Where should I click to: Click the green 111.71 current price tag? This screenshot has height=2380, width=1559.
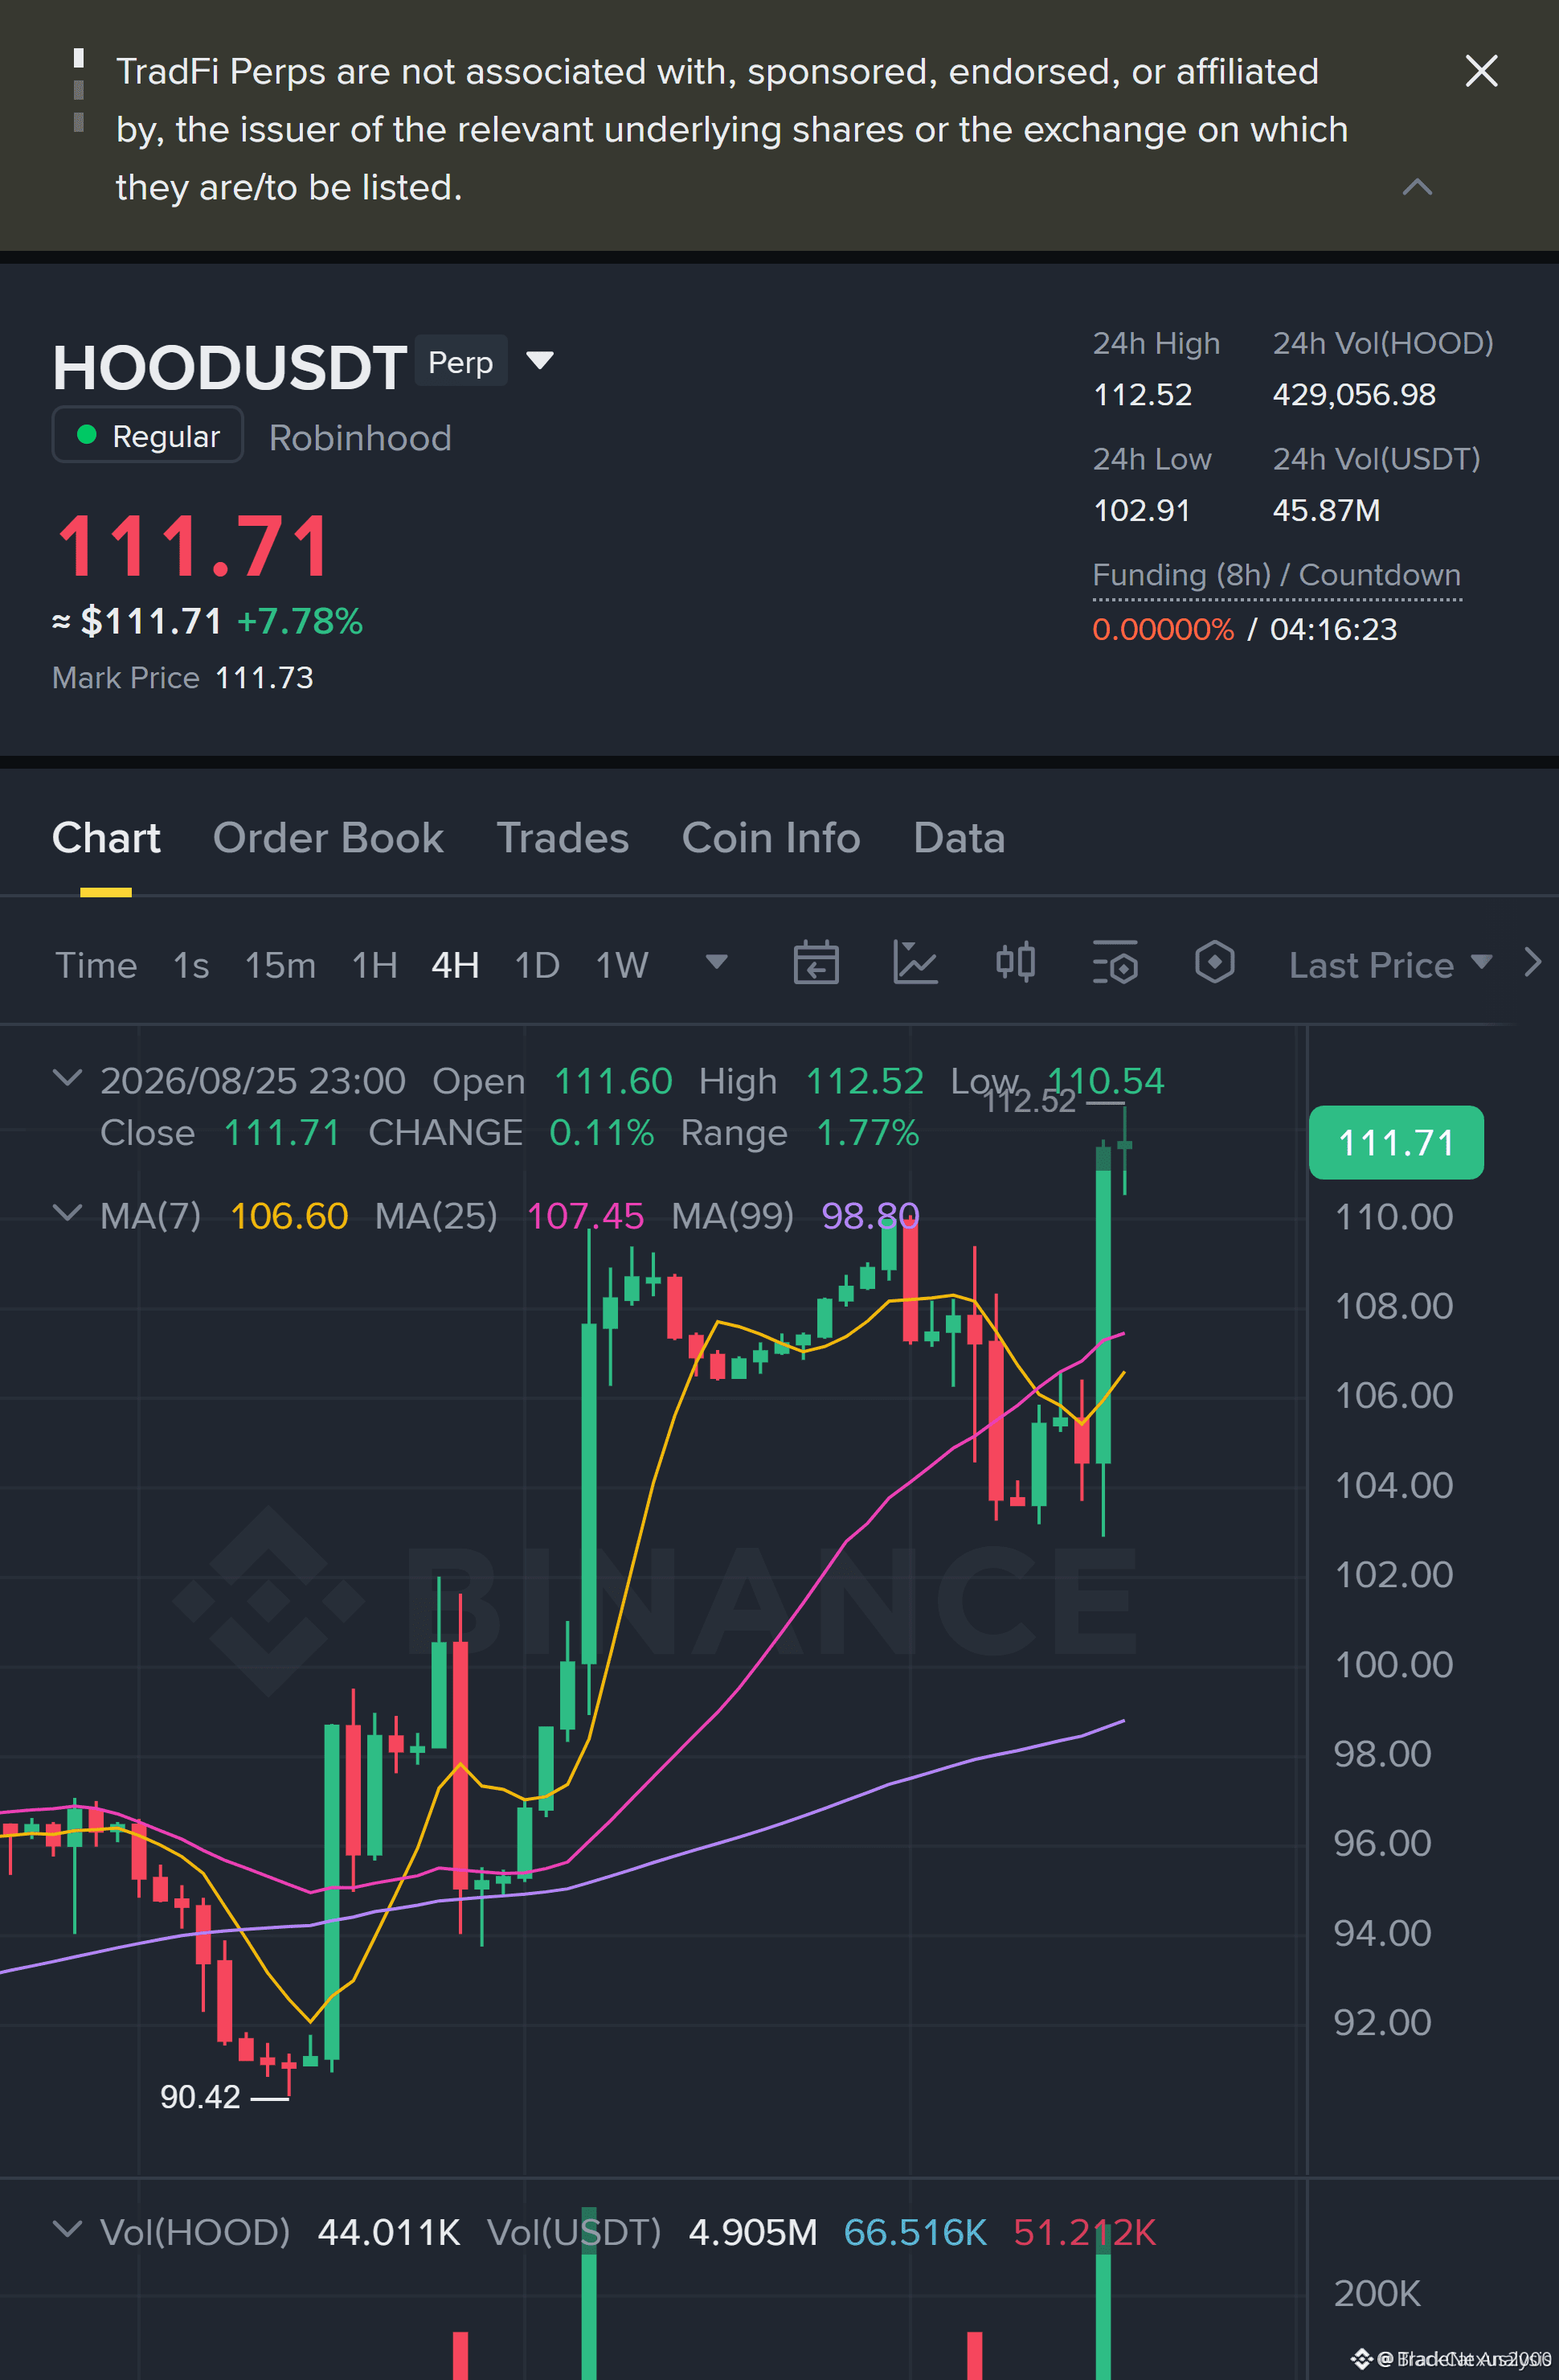click(1396, 1142)
